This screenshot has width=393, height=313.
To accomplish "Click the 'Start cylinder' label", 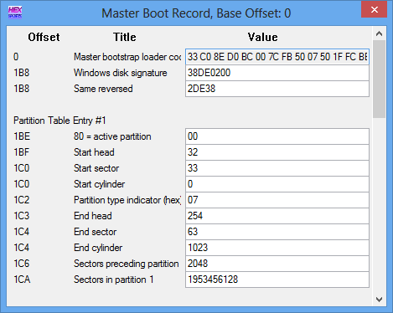I will coord(100,184).
